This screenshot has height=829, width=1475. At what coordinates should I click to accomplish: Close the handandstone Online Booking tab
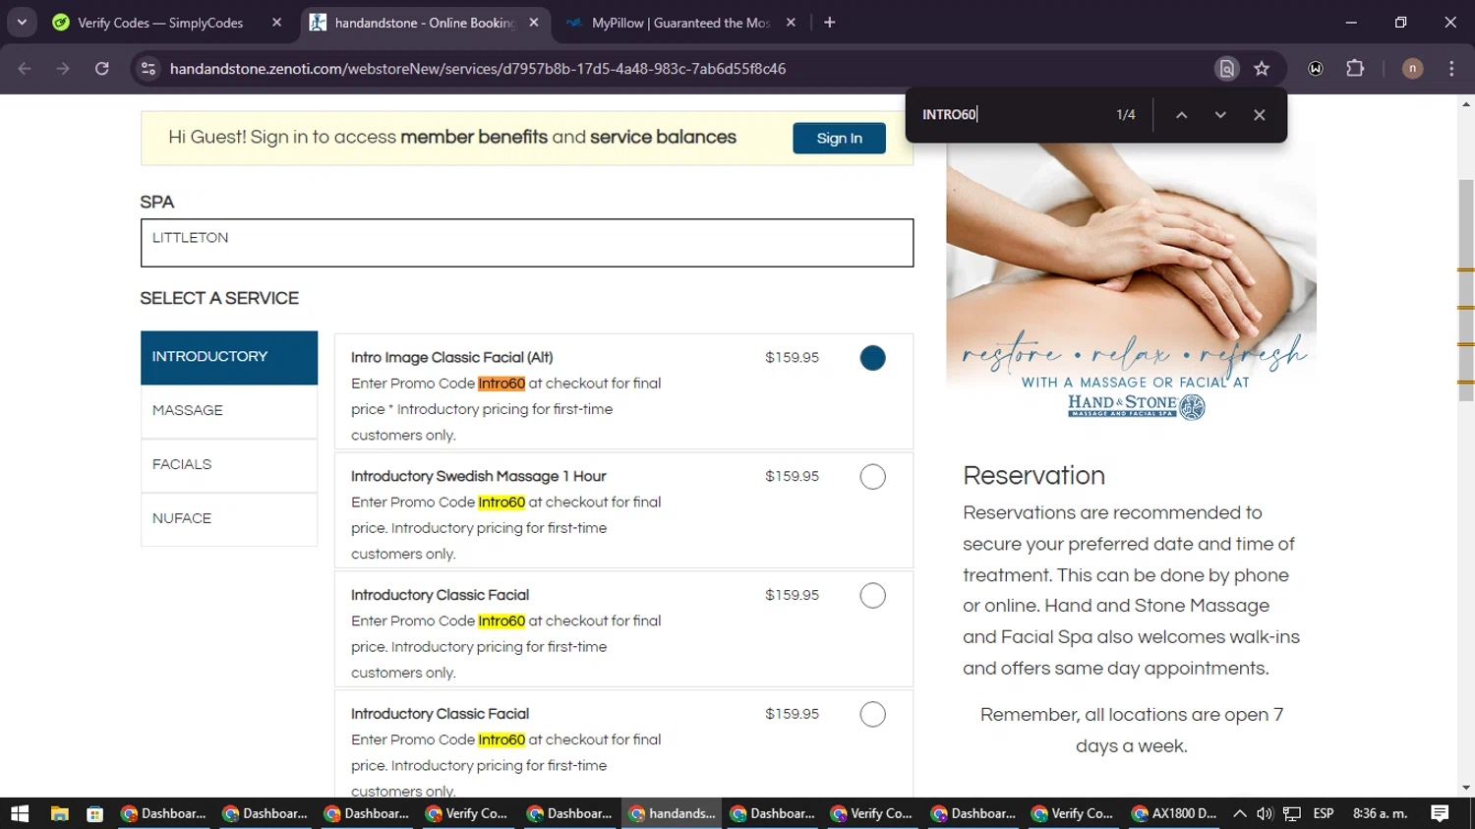(534, 23)
